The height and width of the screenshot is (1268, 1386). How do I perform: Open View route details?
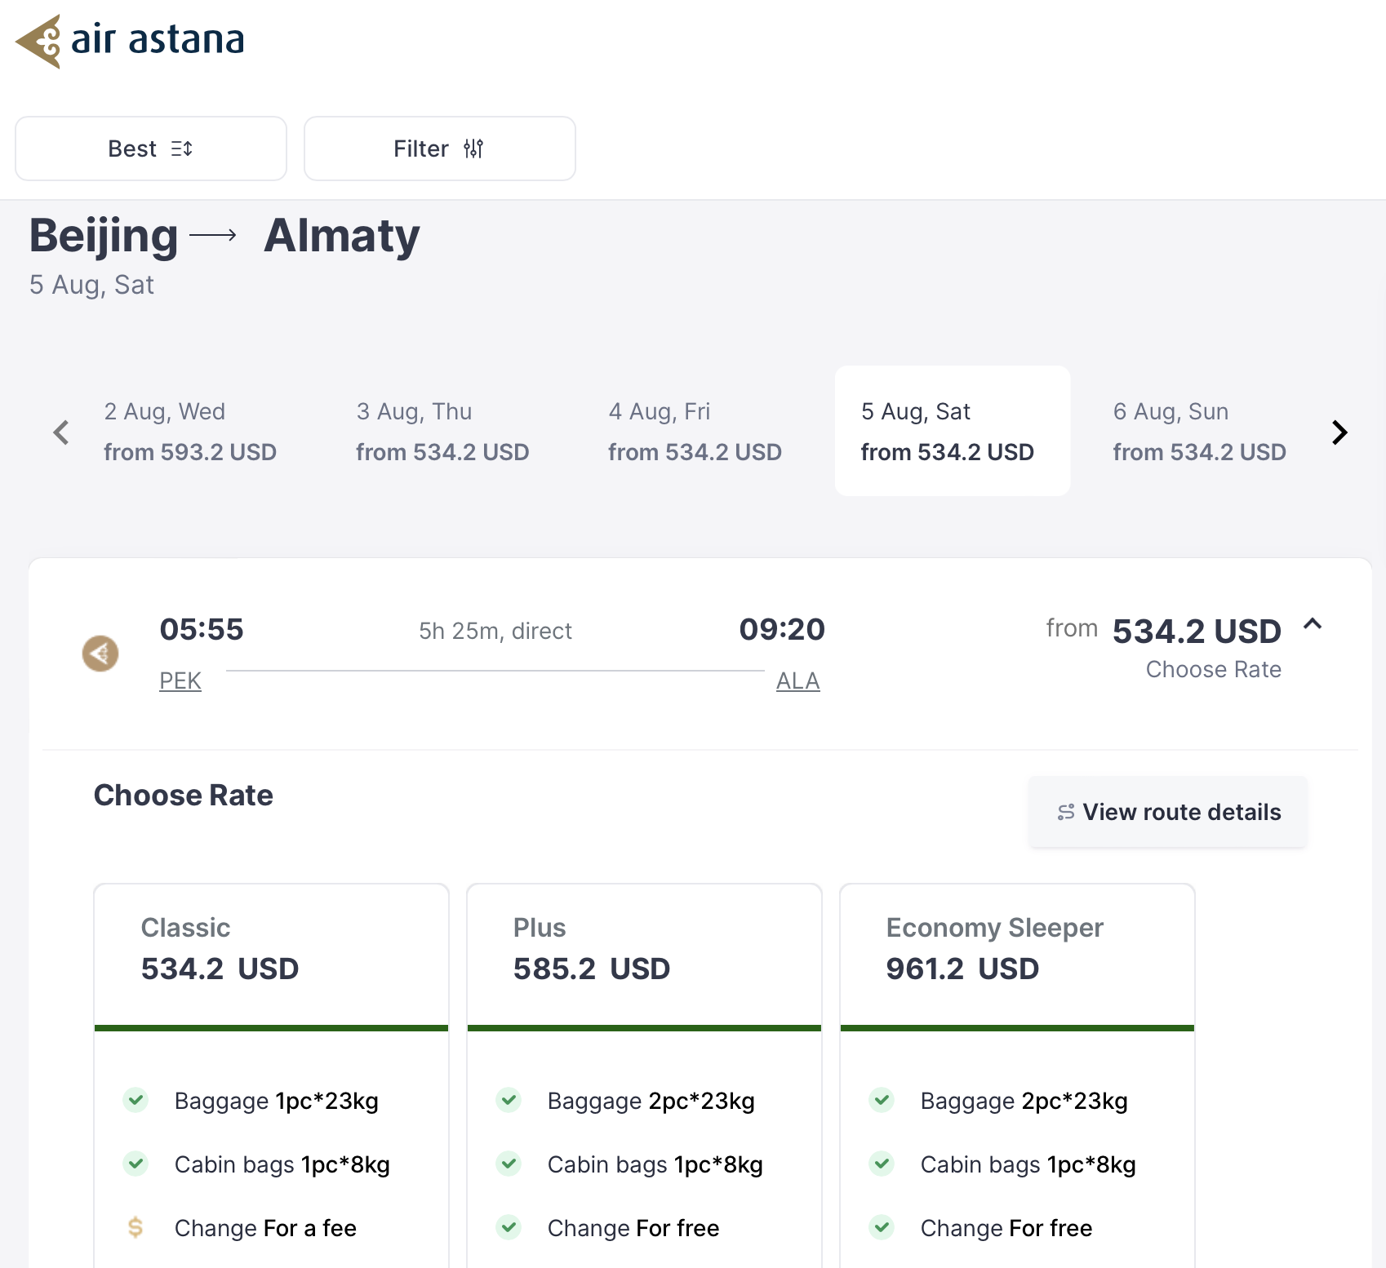(x=1168, y=812)
